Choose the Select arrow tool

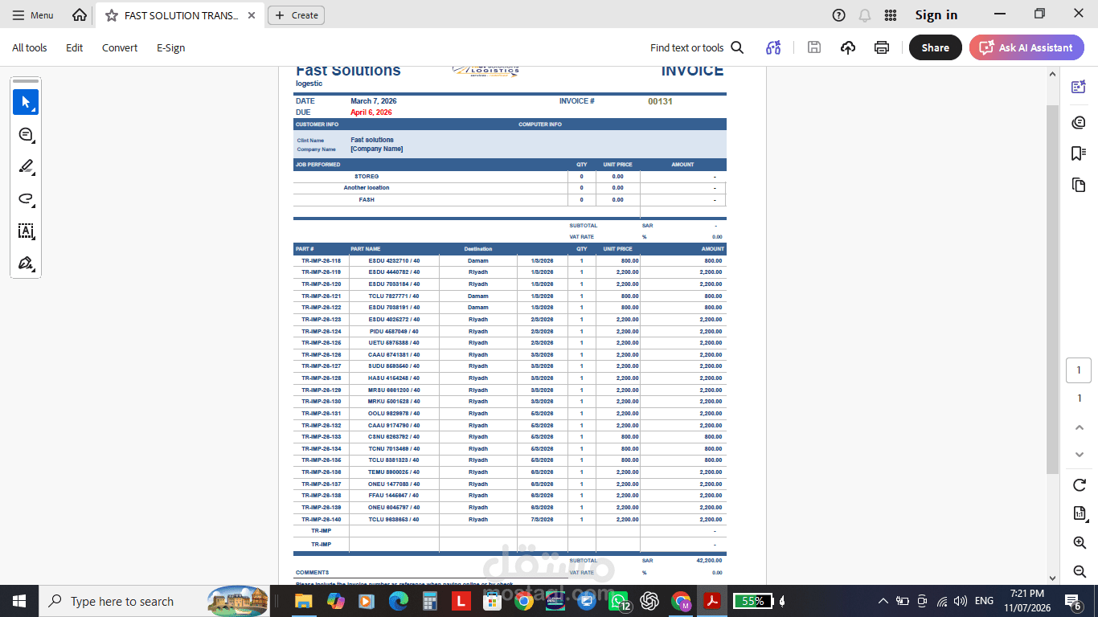[26, 102]
